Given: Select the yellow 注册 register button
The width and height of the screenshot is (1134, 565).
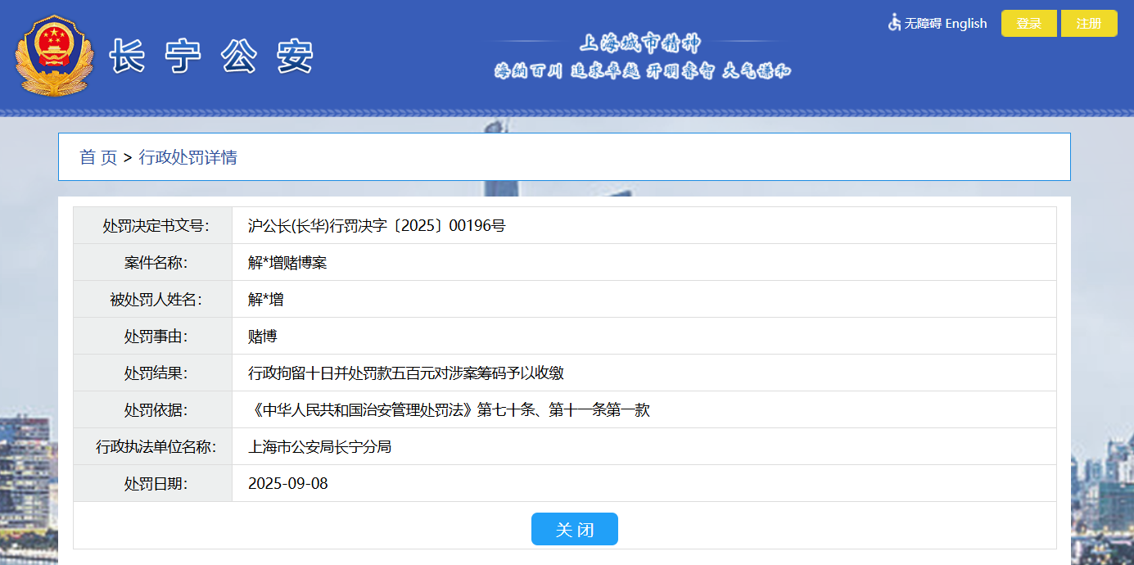Looking at the screenshot, I should click(1089, 23).
